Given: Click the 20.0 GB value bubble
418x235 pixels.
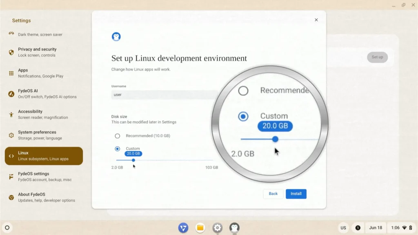Looking at the screenshot, I should coord(133,154).
